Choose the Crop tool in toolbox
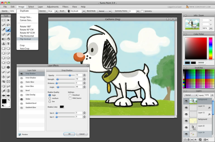Viewport: 215px width, 142px height. pos(4,81)
